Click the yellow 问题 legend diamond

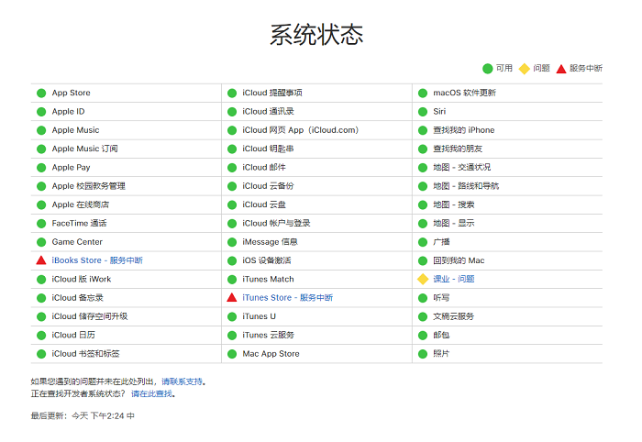point(525,69)
